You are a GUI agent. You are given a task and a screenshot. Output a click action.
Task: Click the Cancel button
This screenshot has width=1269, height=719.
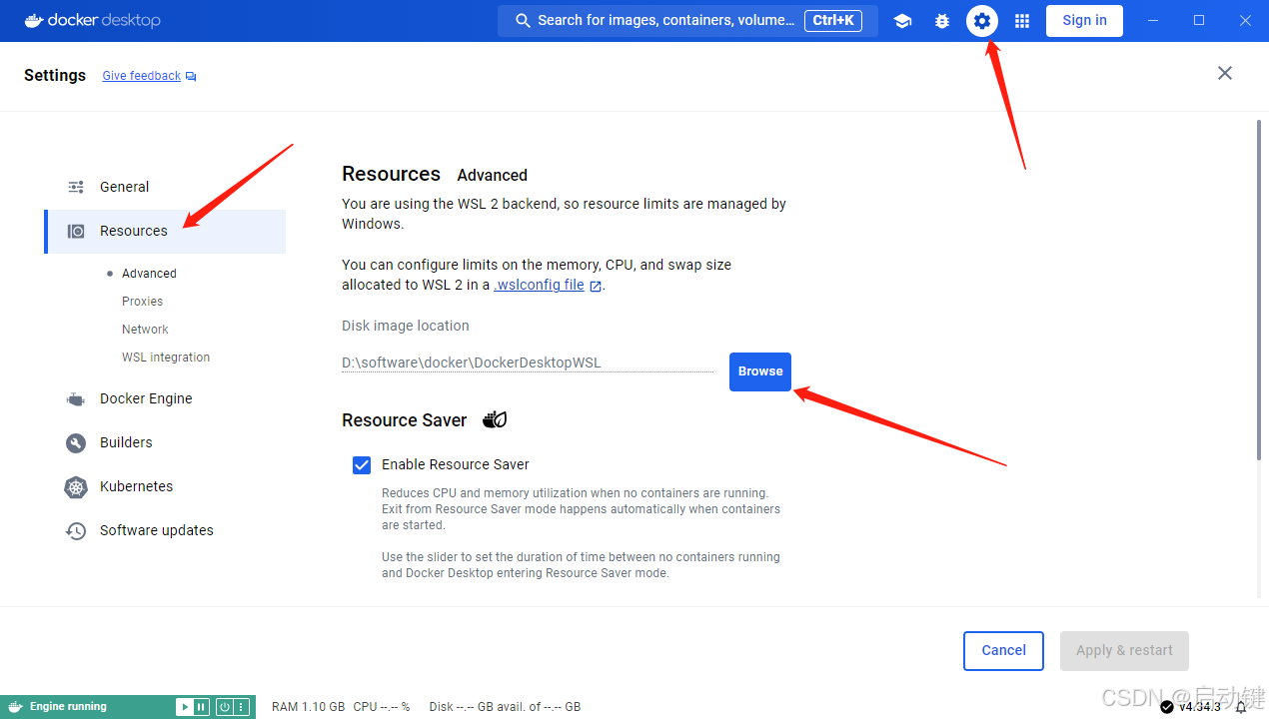pos(1003,650)
